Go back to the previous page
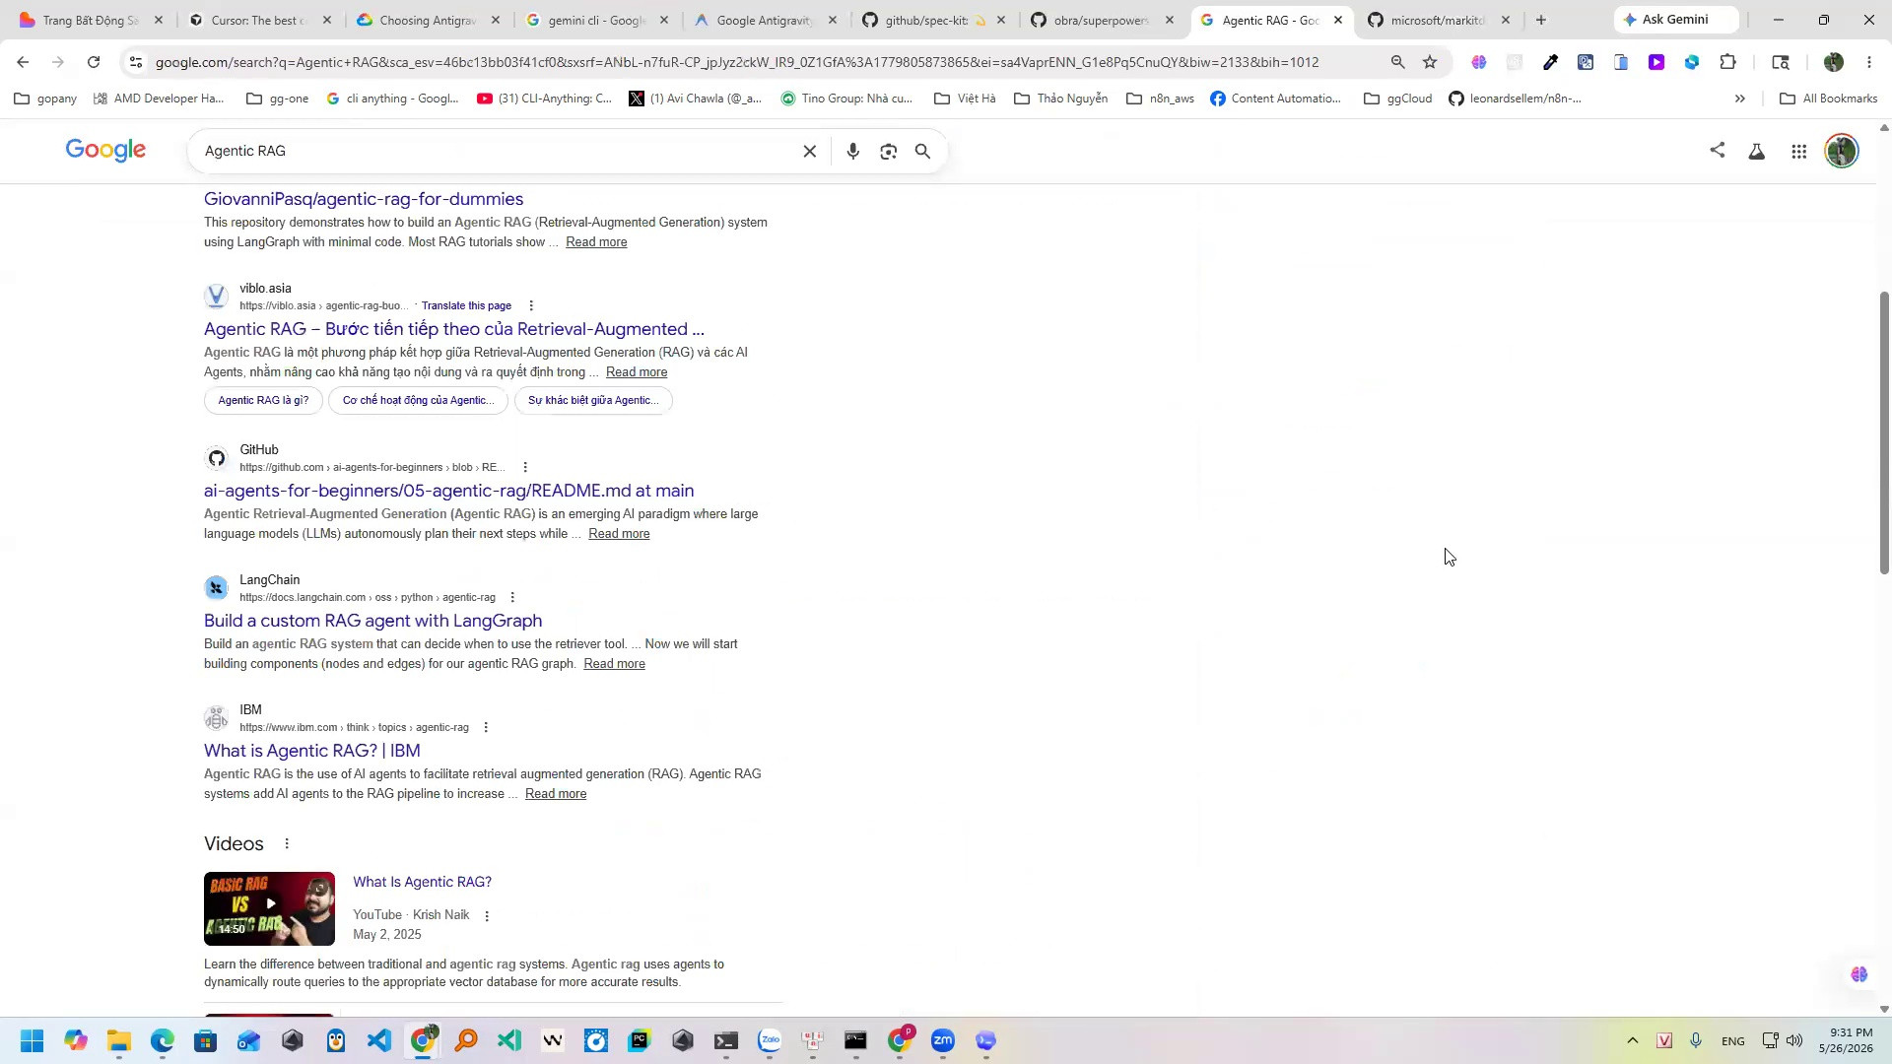The width and height of the screenshot is (1892, 1064). [23, 62]
